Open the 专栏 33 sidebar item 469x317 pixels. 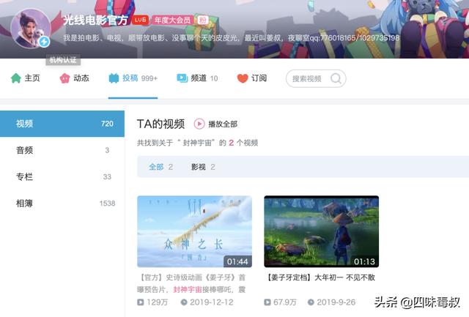(62, 176)
